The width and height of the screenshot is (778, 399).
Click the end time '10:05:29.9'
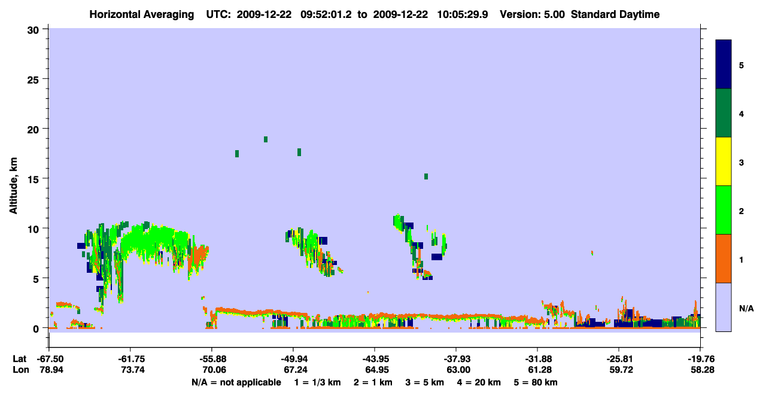point(464,14)
